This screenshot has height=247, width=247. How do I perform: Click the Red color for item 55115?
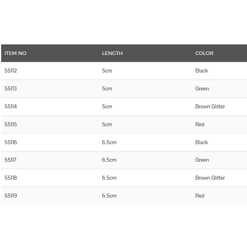click(199, 125)
